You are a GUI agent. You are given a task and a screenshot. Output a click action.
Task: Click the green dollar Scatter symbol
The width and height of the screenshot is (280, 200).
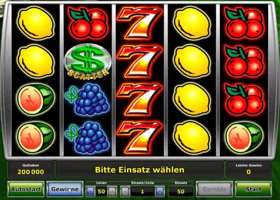coord(87,61)
